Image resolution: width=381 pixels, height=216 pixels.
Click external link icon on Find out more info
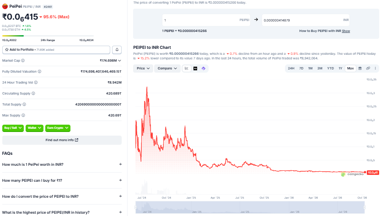pos(76,140)
